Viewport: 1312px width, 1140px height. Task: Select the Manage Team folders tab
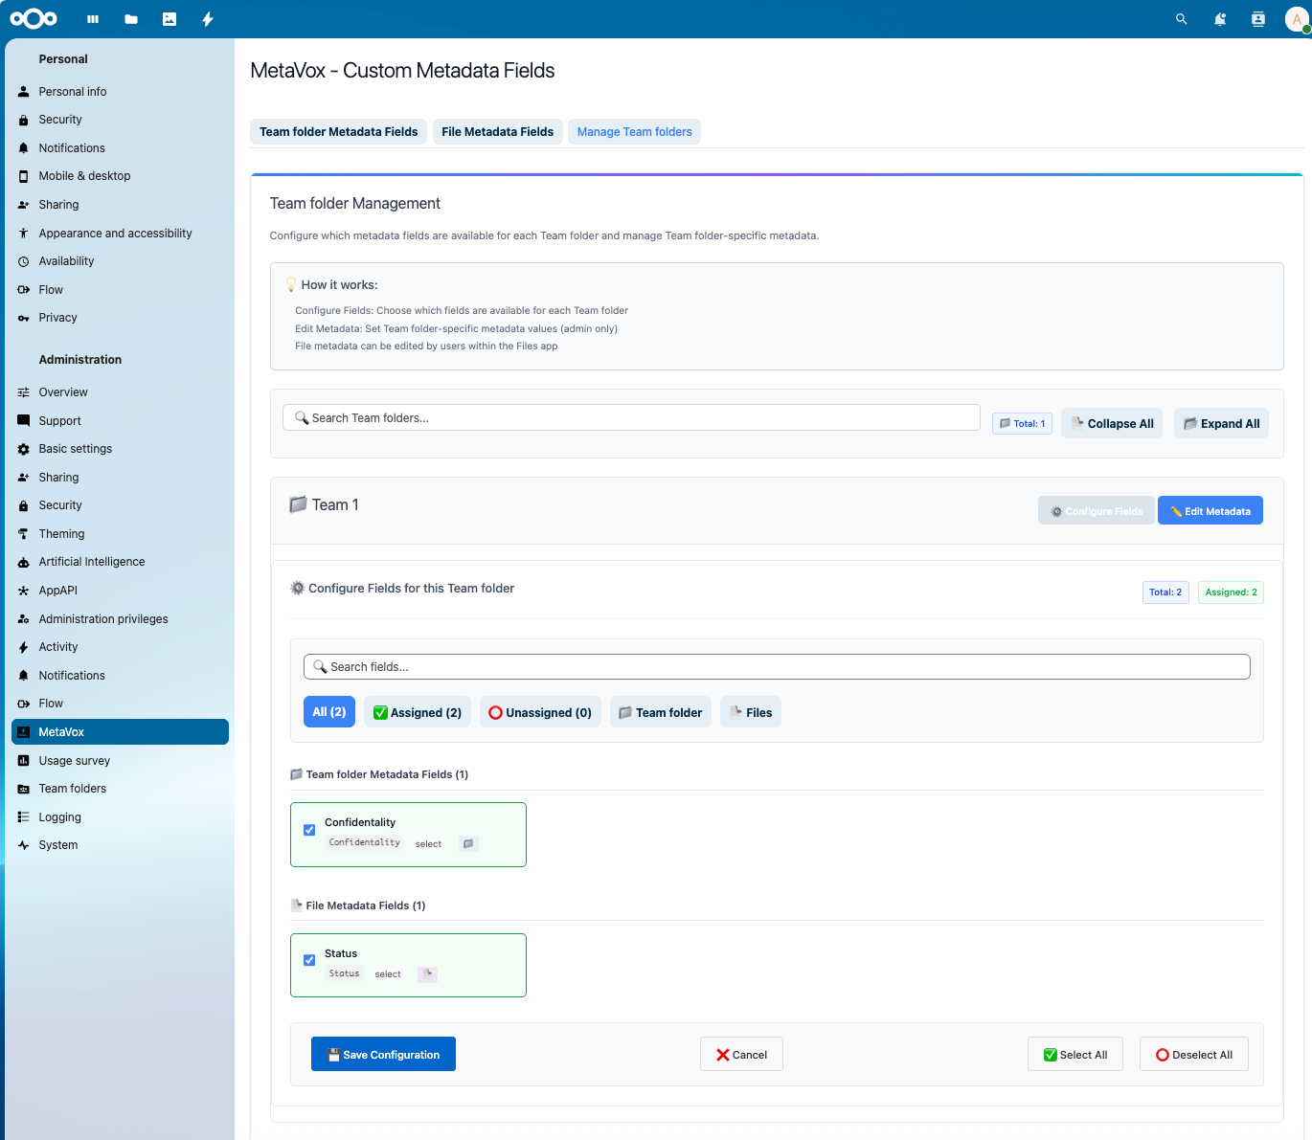click(x=635, y=132)
